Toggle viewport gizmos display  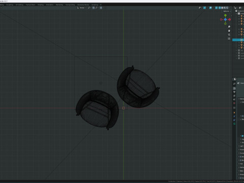204,8
